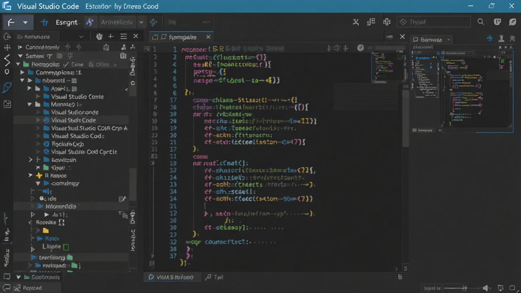Select the Eneefitang item with green folder
The width and height of the screenshot is (521, 293).
pos(71,257)
